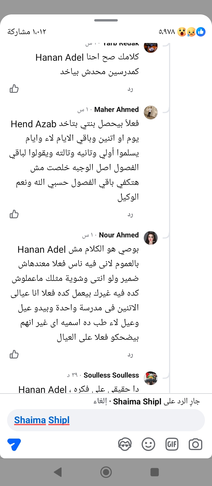This screenshot has height=486, width=212.
Task: View the 1,012 shares list
Action: pos(27,32)
